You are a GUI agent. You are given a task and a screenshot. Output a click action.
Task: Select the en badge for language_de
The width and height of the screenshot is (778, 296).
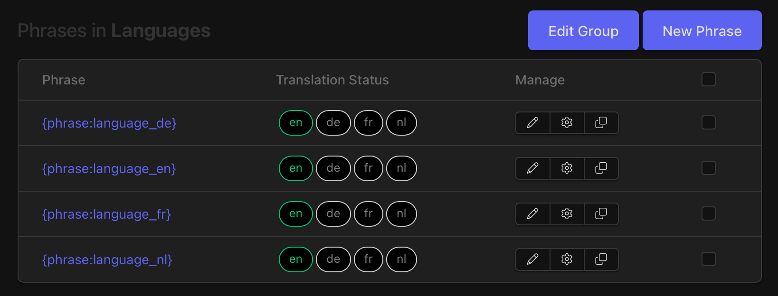point(296,123)
